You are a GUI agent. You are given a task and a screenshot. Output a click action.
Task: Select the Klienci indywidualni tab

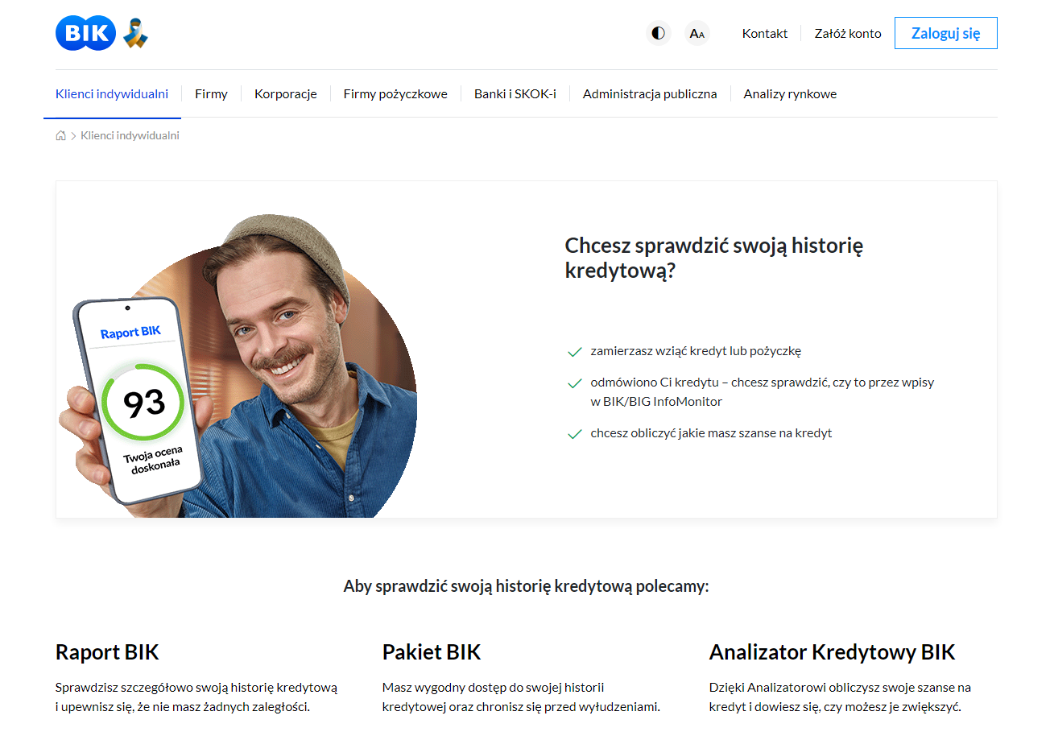pos(112,93)
